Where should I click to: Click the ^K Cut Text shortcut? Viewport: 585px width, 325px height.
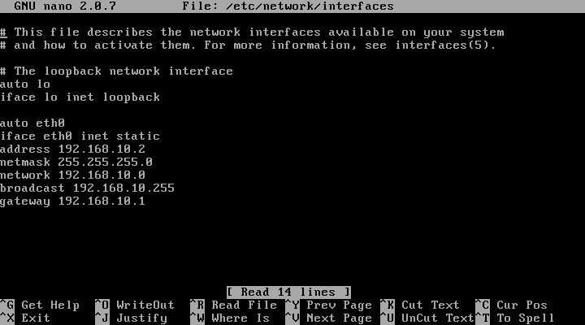tap(420, 305)
